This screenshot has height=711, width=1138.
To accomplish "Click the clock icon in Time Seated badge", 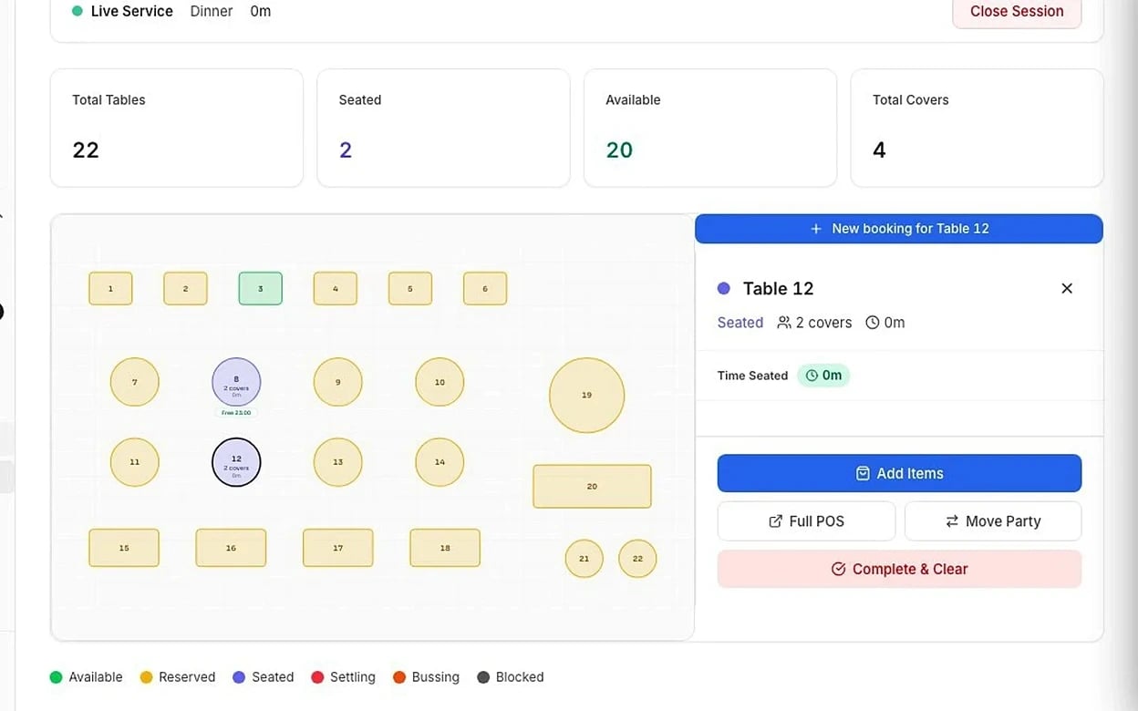I will point(812,376).
